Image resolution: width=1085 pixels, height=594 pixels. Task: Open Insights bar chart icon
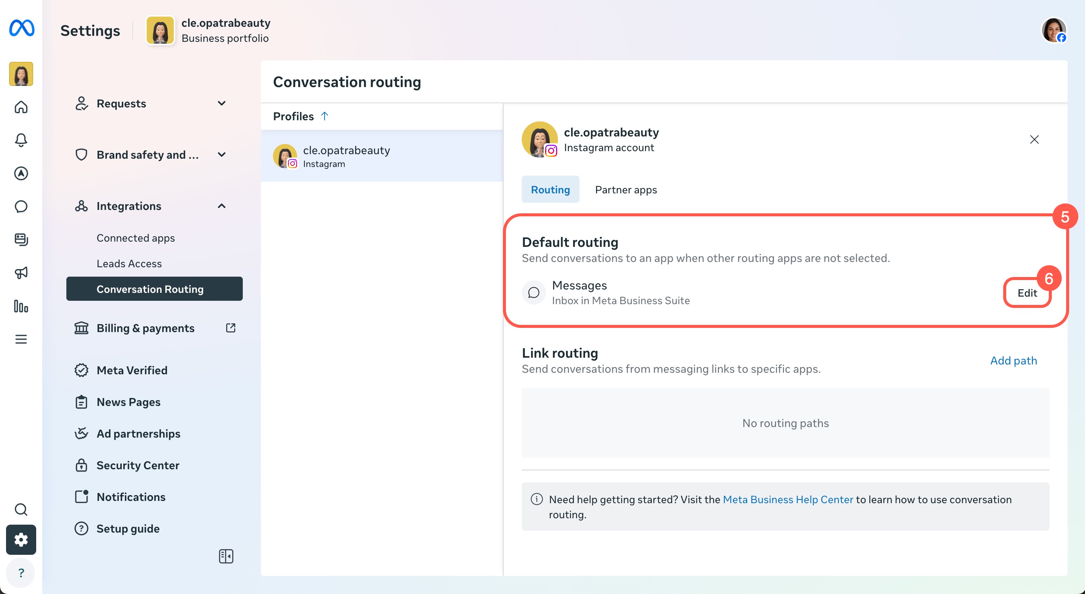21,306
